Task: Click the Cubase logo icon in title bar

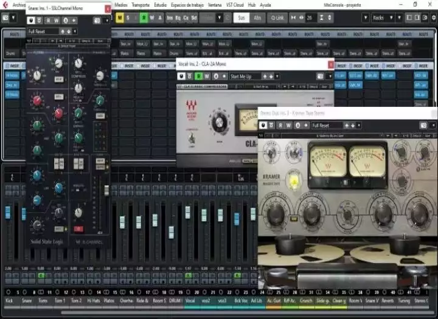Action: 5,5
